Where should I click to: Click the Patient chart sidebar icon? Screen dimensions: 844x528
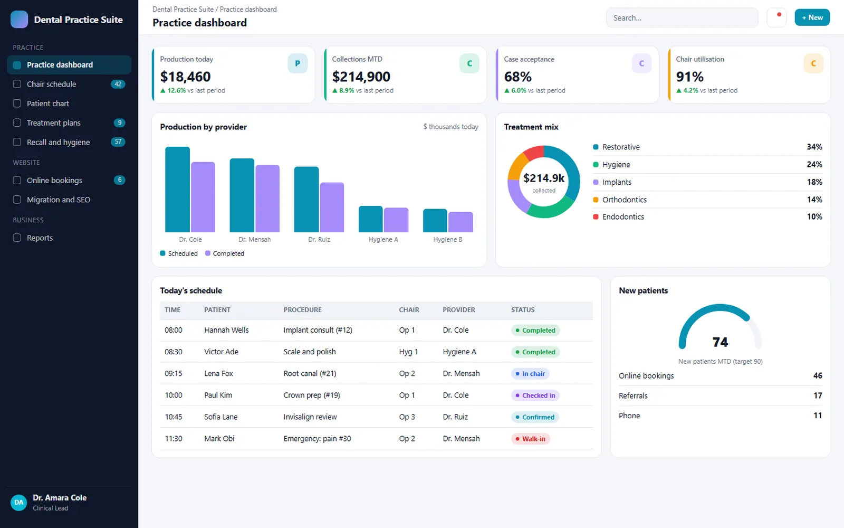tap(17, 103)
